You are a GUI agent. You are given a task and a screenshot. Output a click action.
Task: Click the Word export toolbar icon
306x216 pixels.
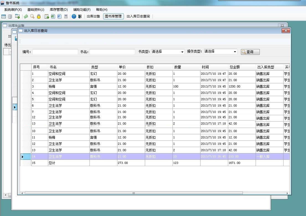59,16
